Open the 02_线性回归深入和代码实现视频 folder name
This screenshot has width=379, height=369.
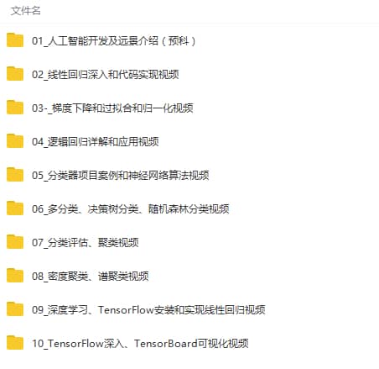pyautogui.click(x=106, y=75)
